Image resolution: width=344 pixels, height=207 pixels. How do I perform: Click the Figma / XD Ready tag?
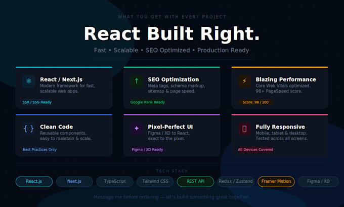click(x=147, y=150)
